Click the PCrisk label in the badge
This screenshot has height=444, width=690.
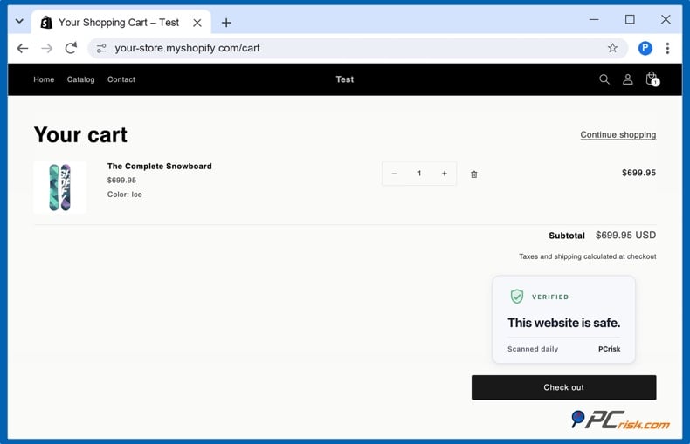pos(609,349)
